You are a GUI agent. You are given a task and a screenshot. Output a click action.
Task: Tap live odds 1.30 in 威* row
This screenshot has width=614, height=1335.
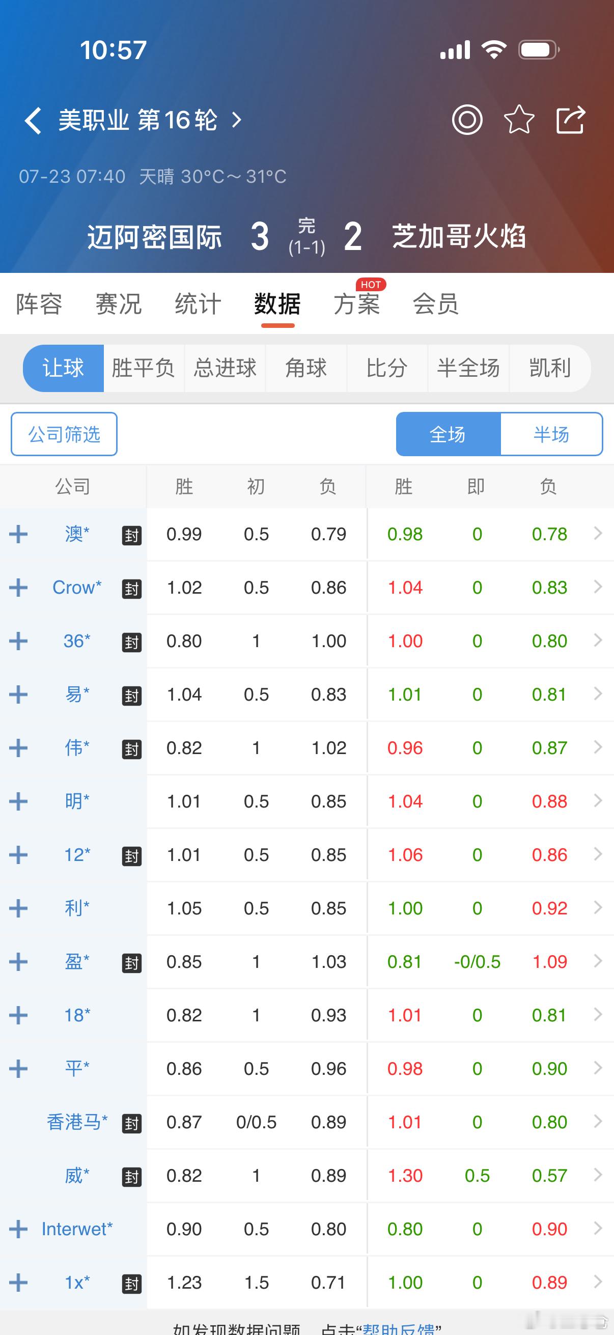tap(405, 1175)
